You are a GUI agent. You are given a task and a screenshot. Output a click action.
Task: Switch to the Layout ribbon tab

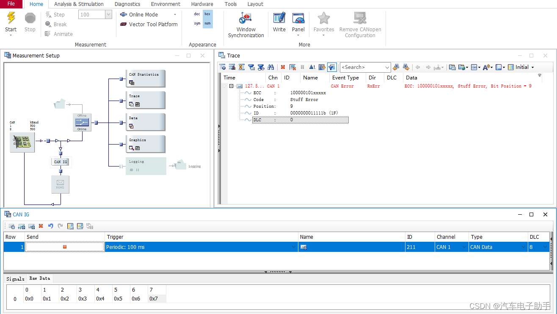(255, 4)
